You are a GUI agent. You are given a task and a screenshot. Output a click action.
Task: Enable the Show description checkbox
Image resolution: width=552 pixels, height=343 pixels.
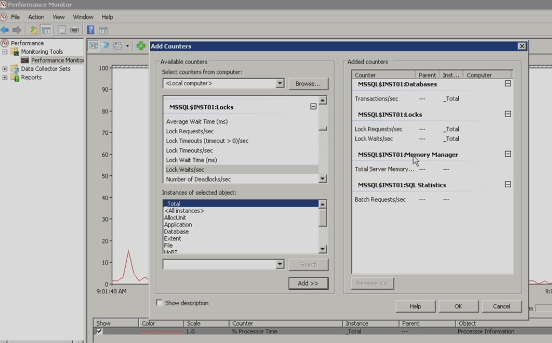pyautogui.click(x=159, y=303)
